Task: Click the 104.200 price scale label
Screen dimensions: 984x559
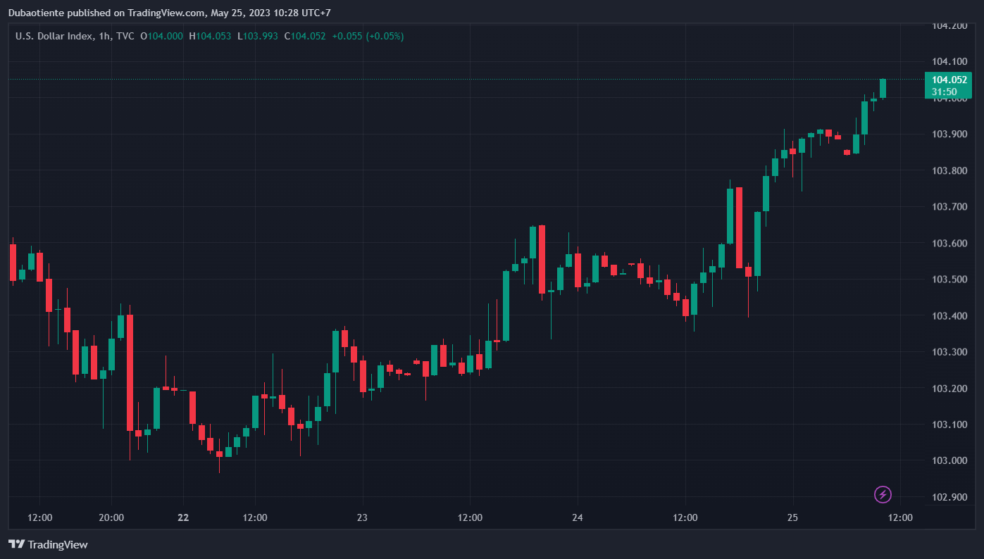Action: click(949, 25)
